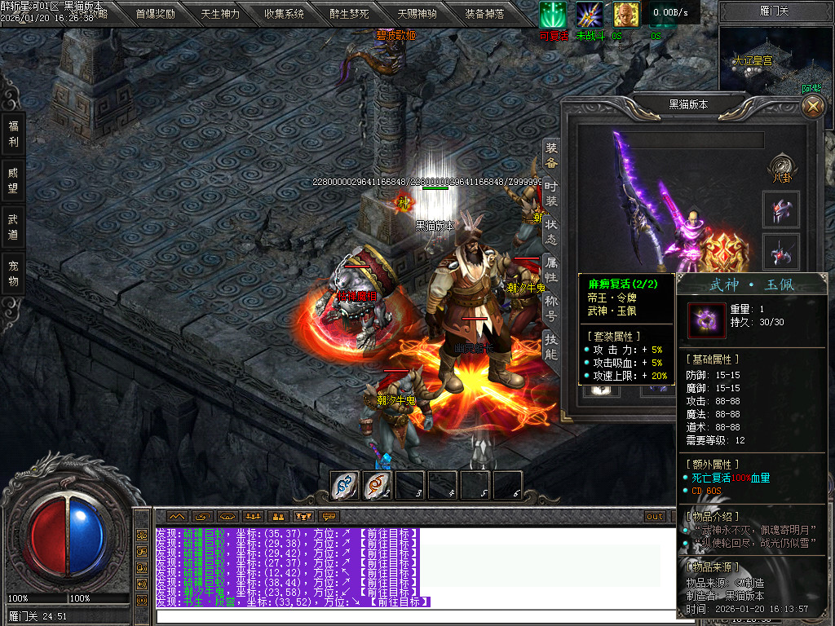
Task: Select the 八卦 emblem in equipment panel
Action: [782, 164]
